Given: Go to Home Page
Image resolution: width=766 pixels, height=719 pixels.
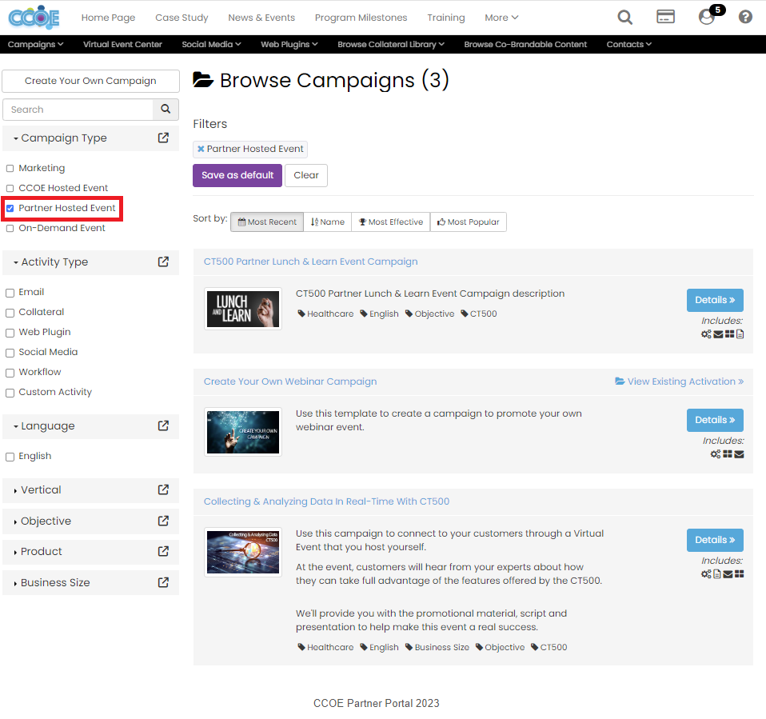Looking at the screenshot, I should click(x=108, y=18).
